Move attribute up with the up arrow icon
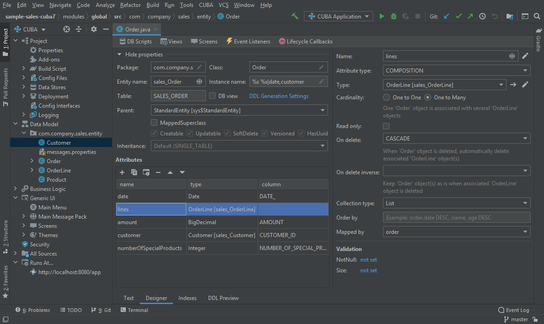 click(170, 172)
